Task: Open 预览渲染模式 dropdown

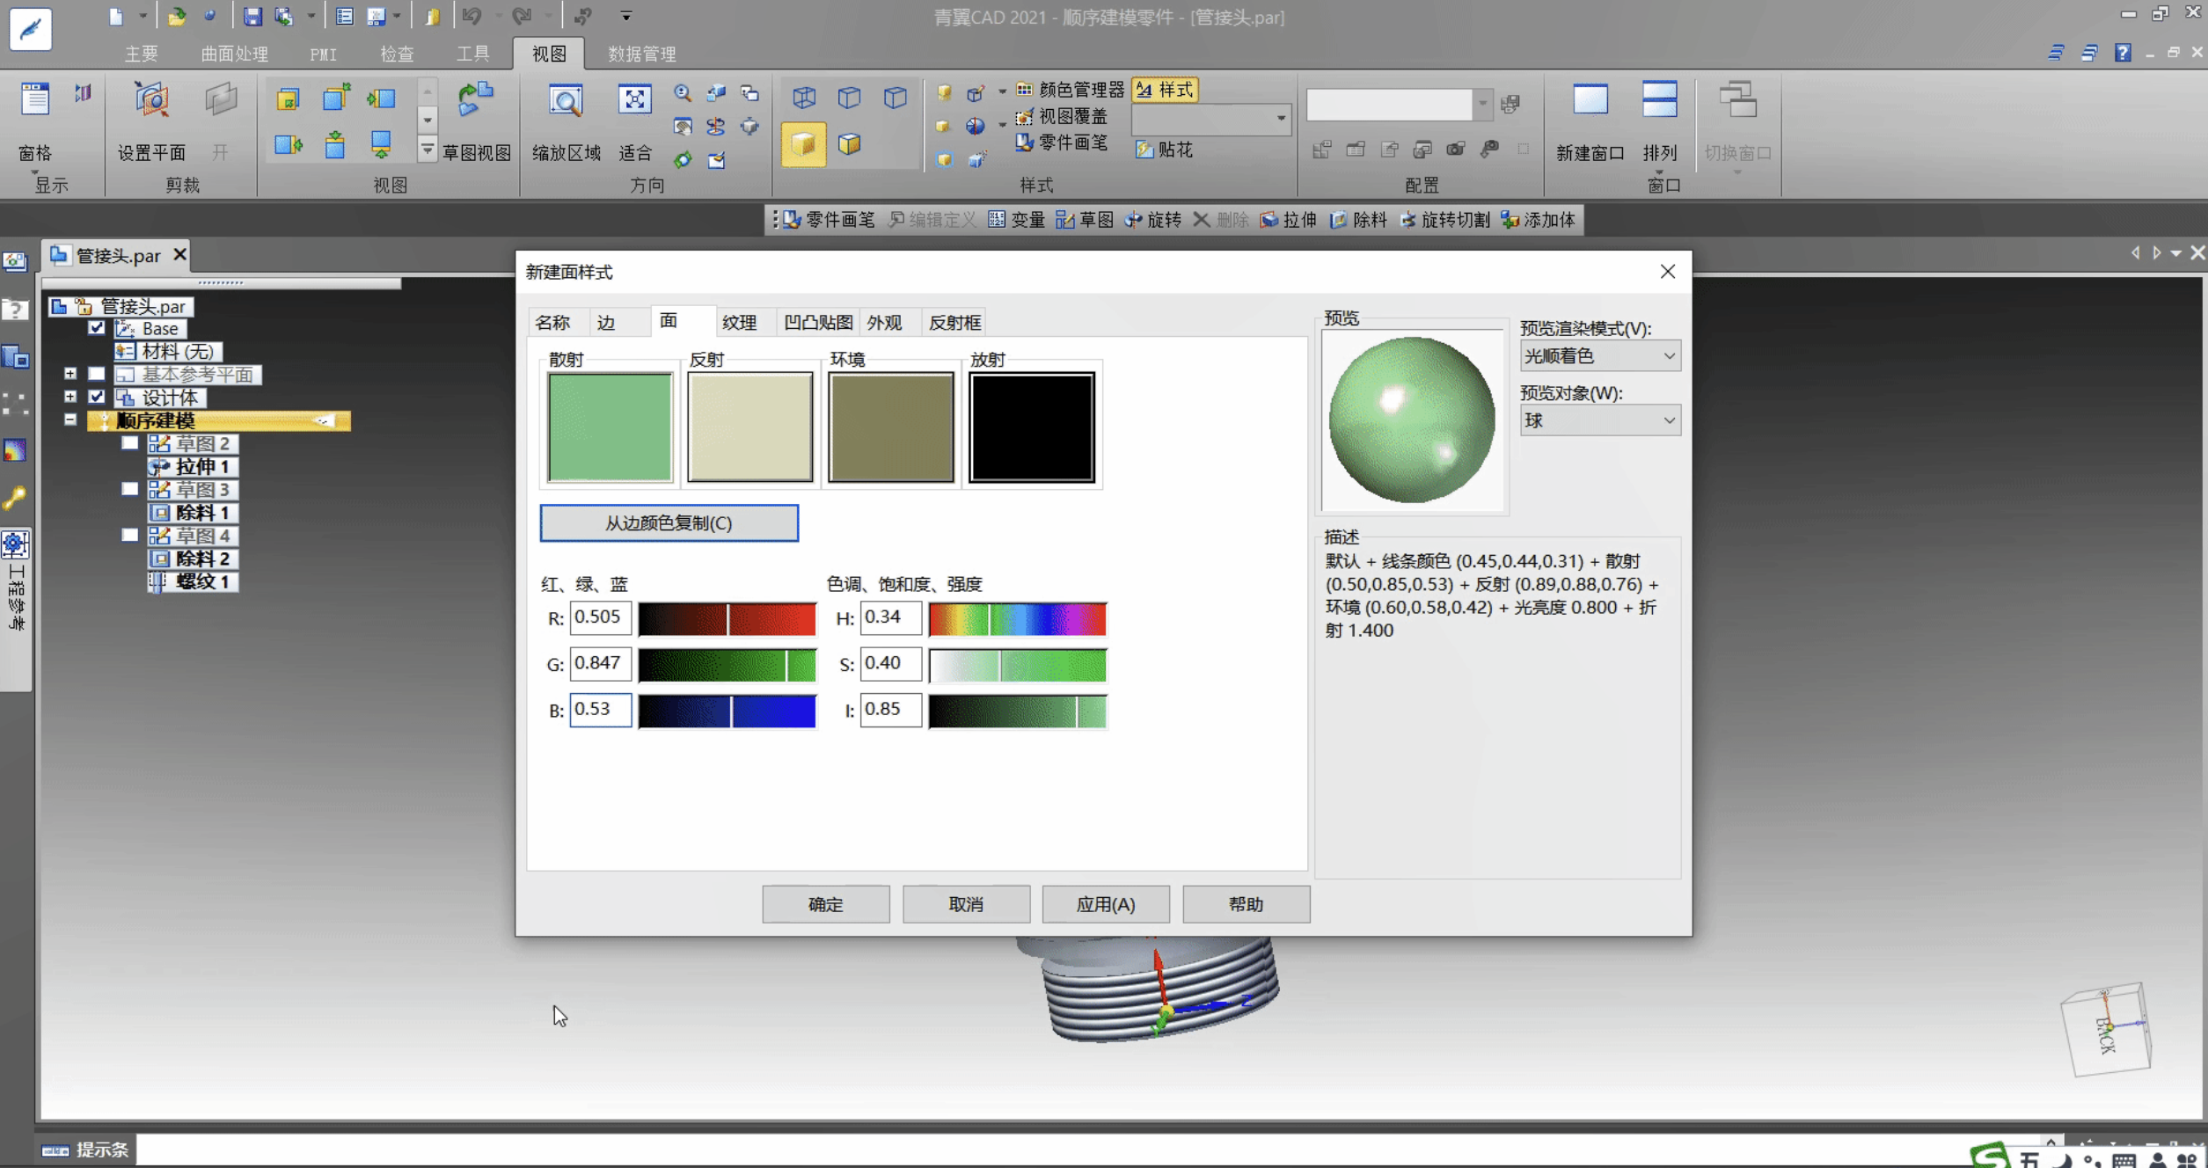Action: click(1599, 356)
